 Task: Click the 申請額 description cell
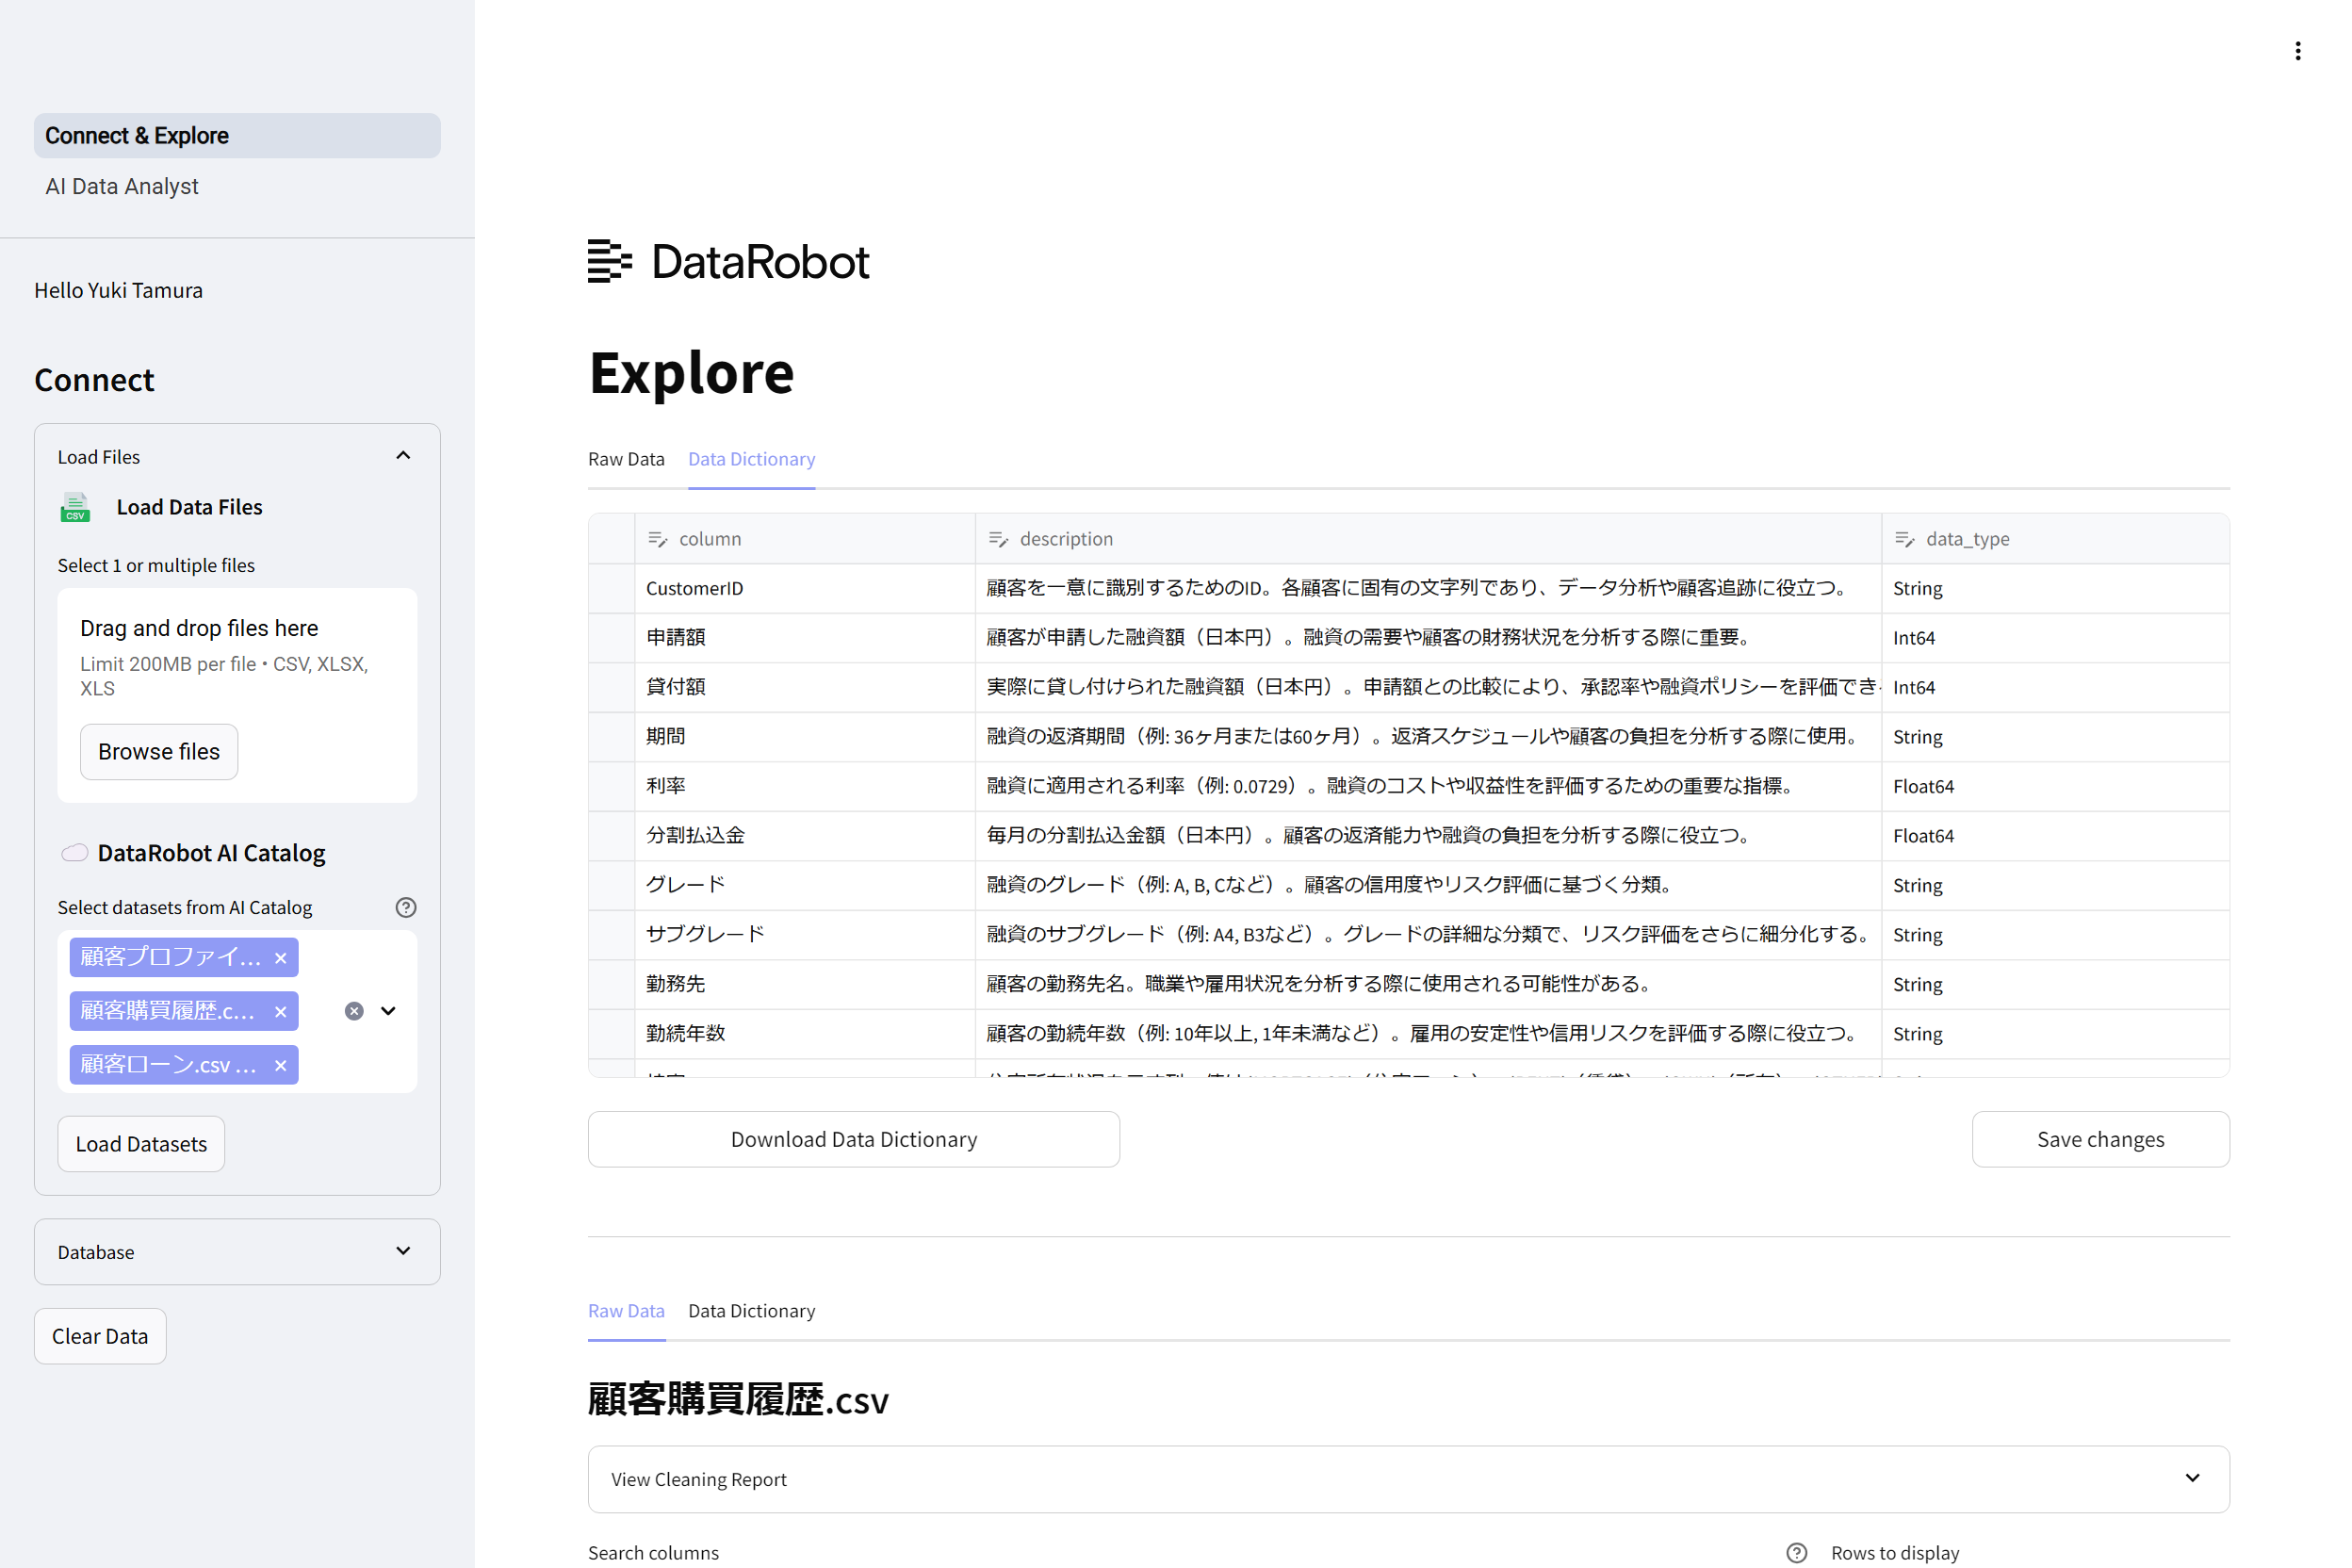point(1427,637)
